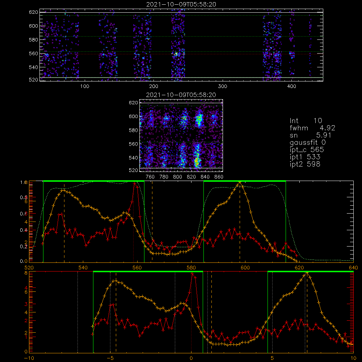
Task: Click the orange peak near 7 in bottom plot
Action: point(307,273)
